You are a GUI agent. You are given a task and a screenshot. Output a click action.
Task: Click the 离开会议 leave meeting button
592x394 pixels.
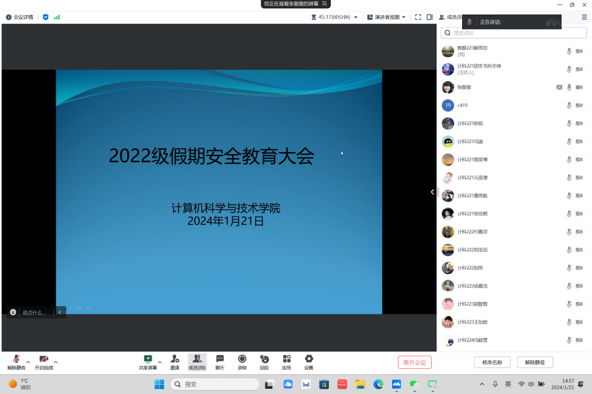(414, 362)
